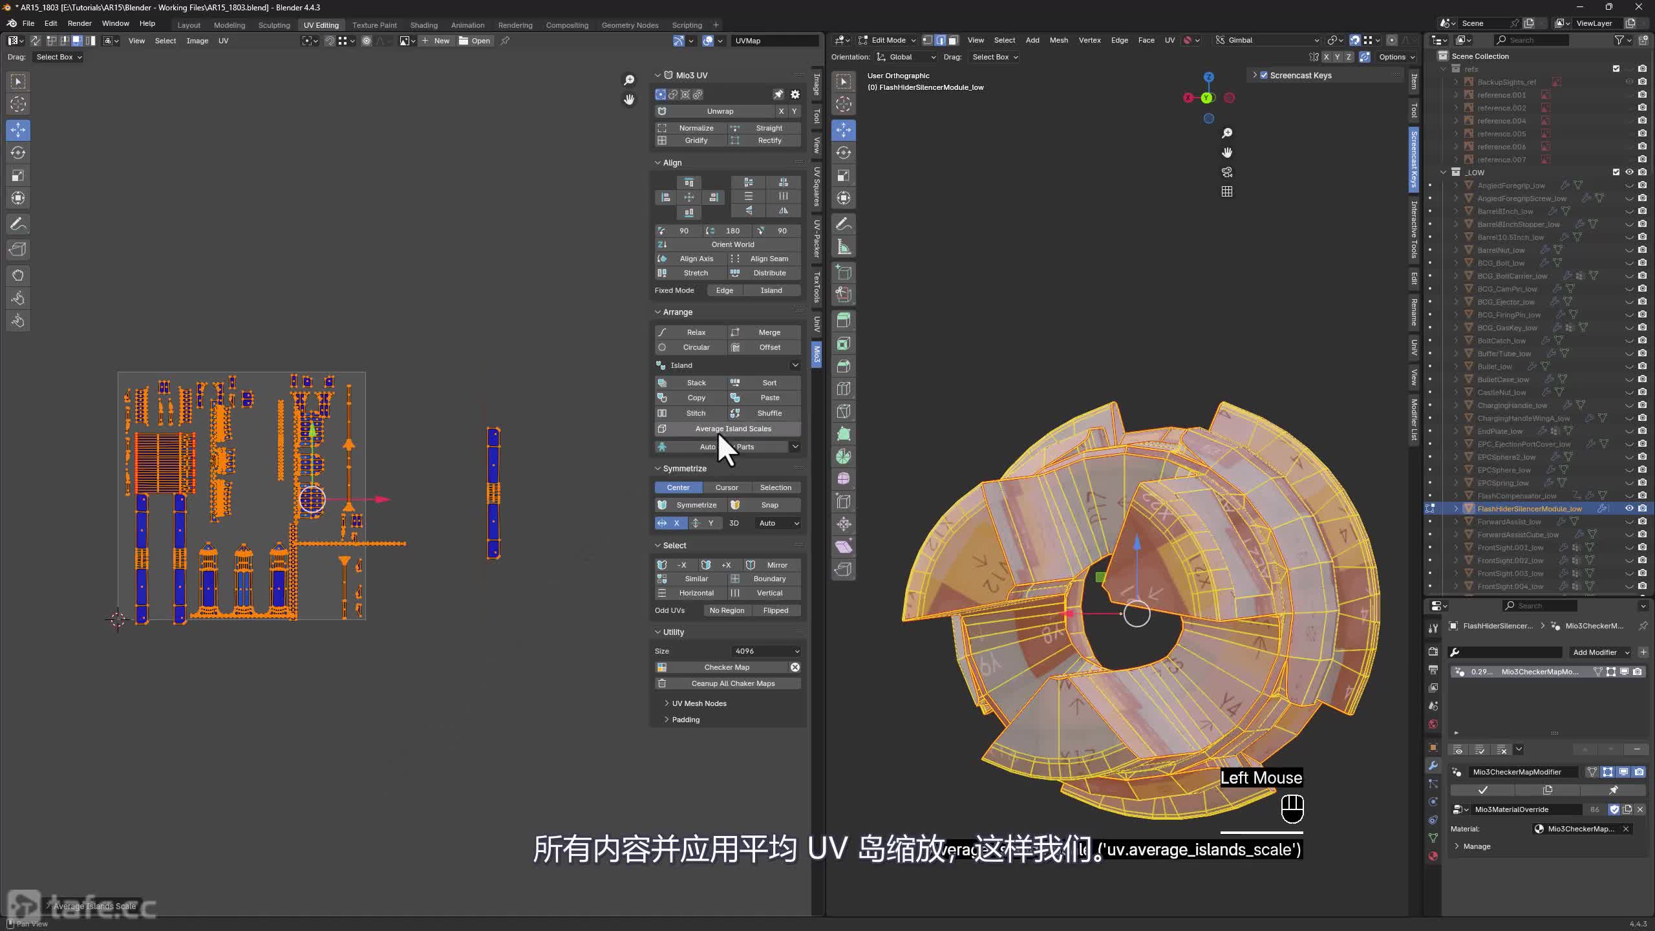This screenshot has height=931, width=1655.
Task: Switch 3D viewport to orthographic grid view
Action: tap(1227, 191)
